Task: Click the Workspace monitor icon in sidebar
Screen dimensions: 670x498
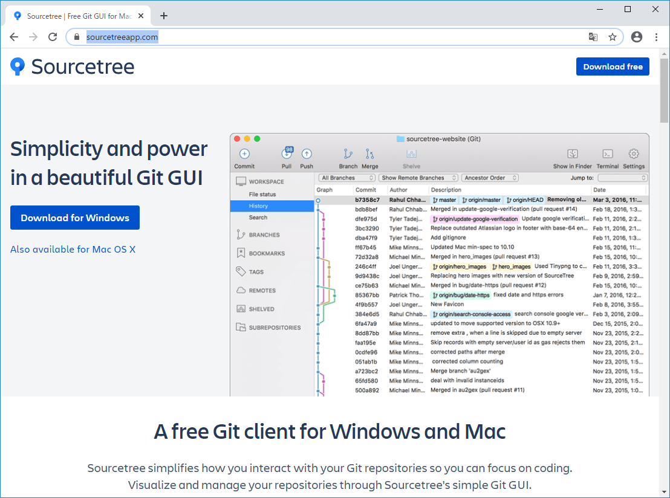Action: point(241,181)
